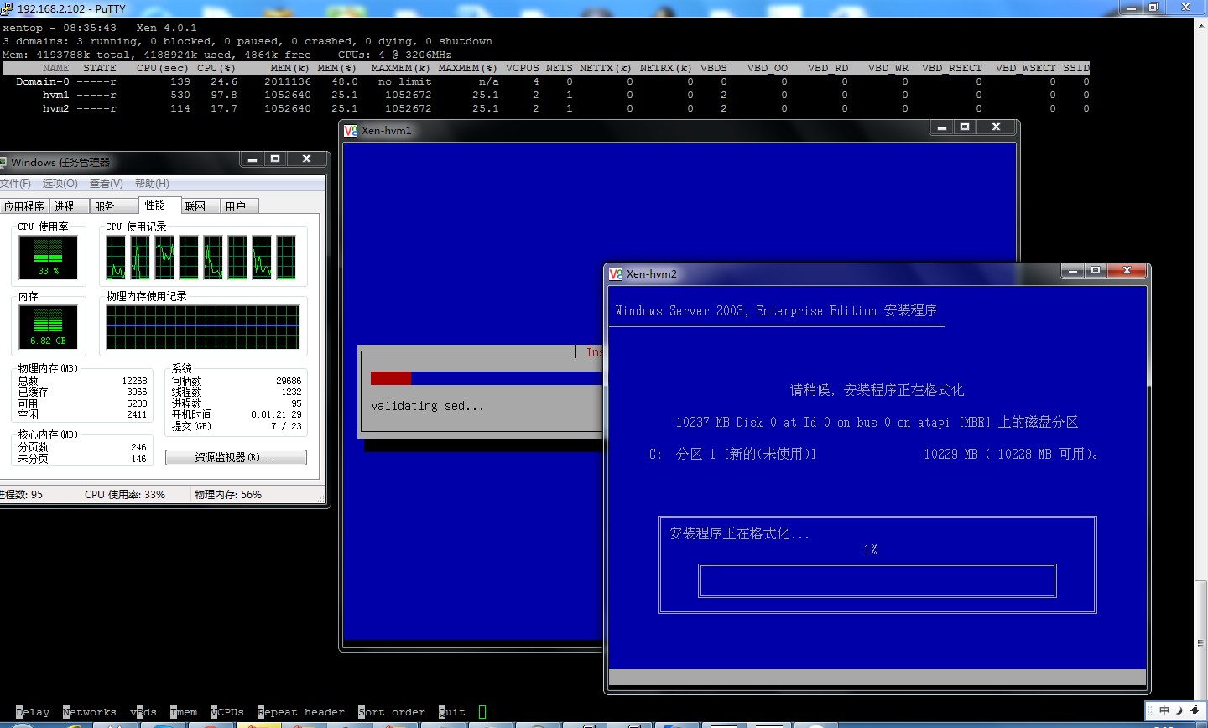Click the VCPUS column header
Viewport: 1208px width, 728px height.
tap(523, 68)
